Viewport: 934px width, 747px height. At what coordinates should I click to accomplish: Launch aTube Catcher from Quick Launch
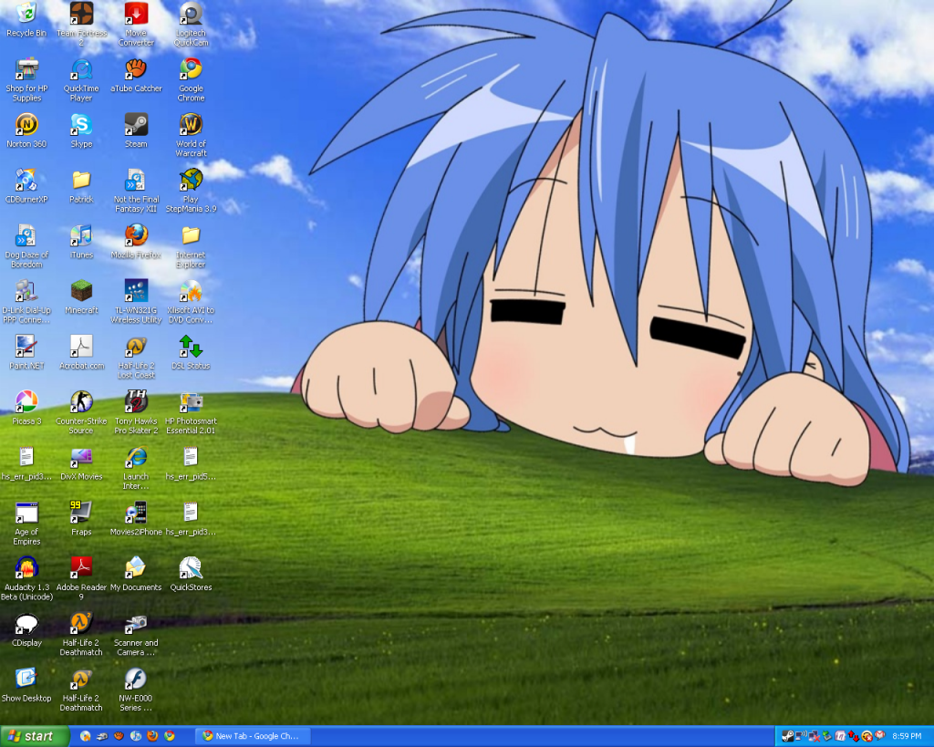click(119, 736)
